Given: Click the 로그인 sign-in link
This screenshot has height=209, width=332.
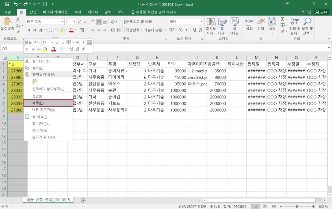Looking at the screenshot, I should [x=306, y=12].
